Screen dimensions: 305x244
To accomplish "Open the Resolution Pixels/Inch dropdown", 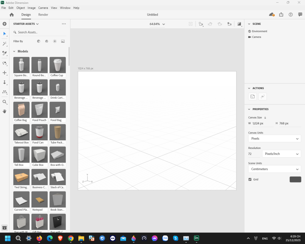I will click(x=281, y=154).
